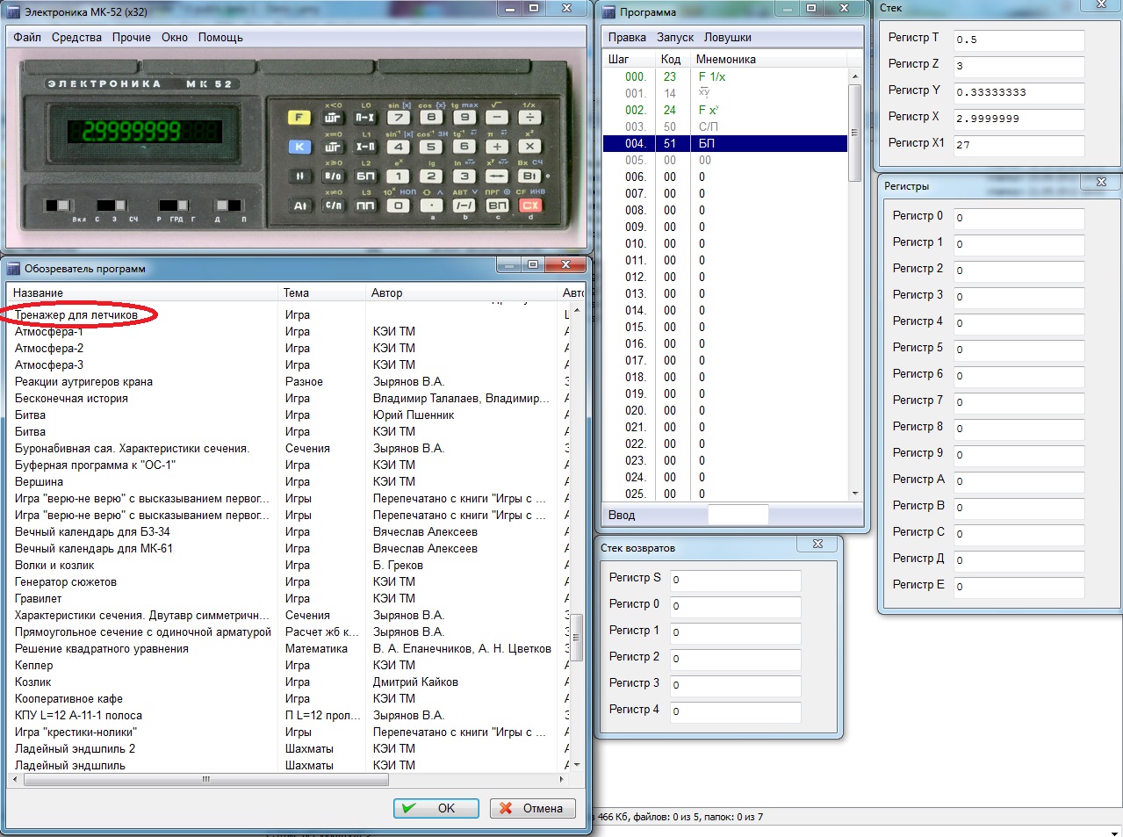This screenshot has height=837, width=1123.
Task: Select step 000 'F 1/x' in program listing
Action: [725, 76]
